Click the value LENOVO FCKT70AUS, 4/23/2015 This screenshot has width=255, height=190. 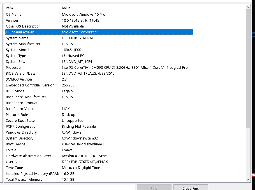coord(88,74)
